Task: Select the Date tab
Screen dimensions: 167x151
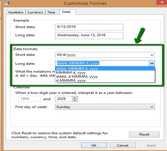Action: [68, 12]
